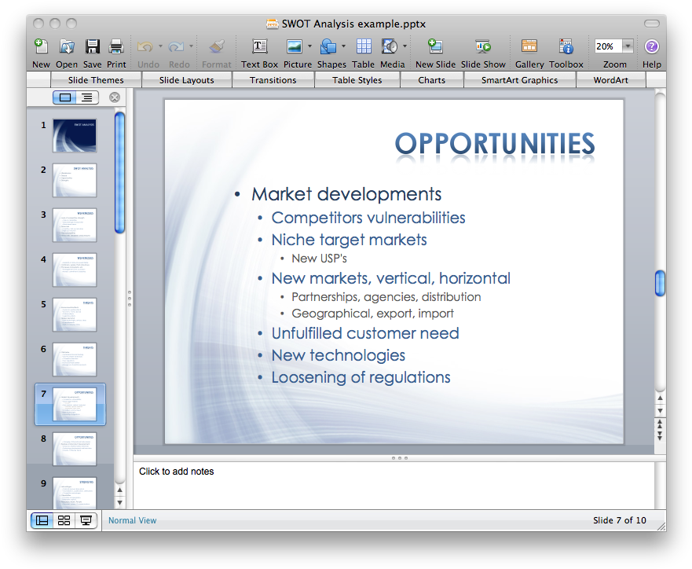Image resolution: width=692 pixels, height=569 pixels.
Task: Insert a Text Box
Action: pos(259,47)
